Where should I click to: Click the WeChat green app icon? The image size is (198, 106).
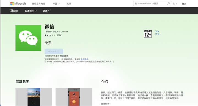point(28,38)
